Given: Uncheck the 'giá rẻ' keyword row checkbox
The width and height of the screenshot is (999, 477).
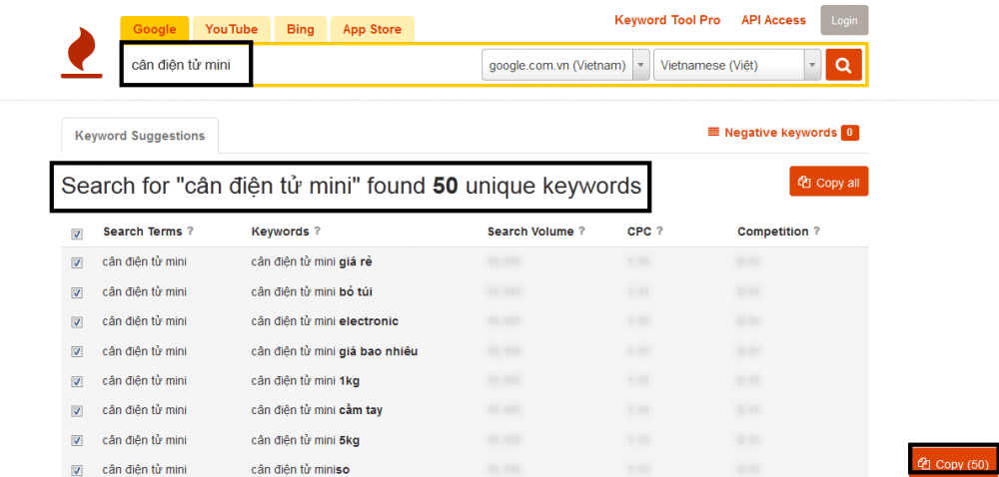Looking at the screenshot, I should pos(77,262).
